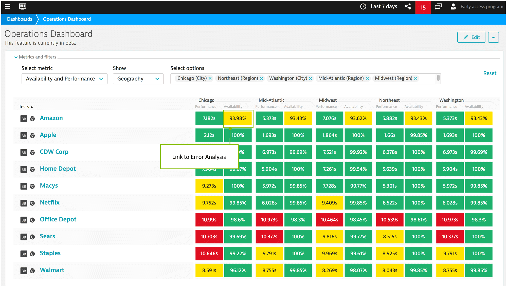Screen dimensions: 507x286
Task: Sort by the Tests column header
Action: pyautogui.click(x=26, y=107)
